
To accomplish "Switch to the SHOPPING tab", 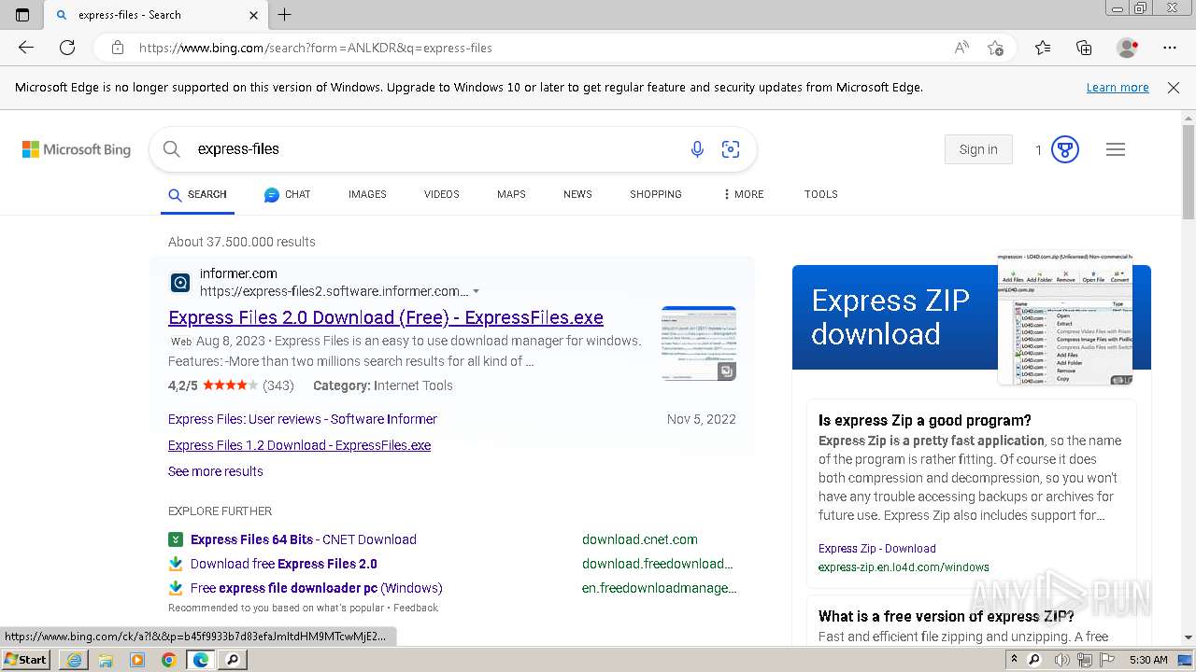I will [x=655, y=194].
